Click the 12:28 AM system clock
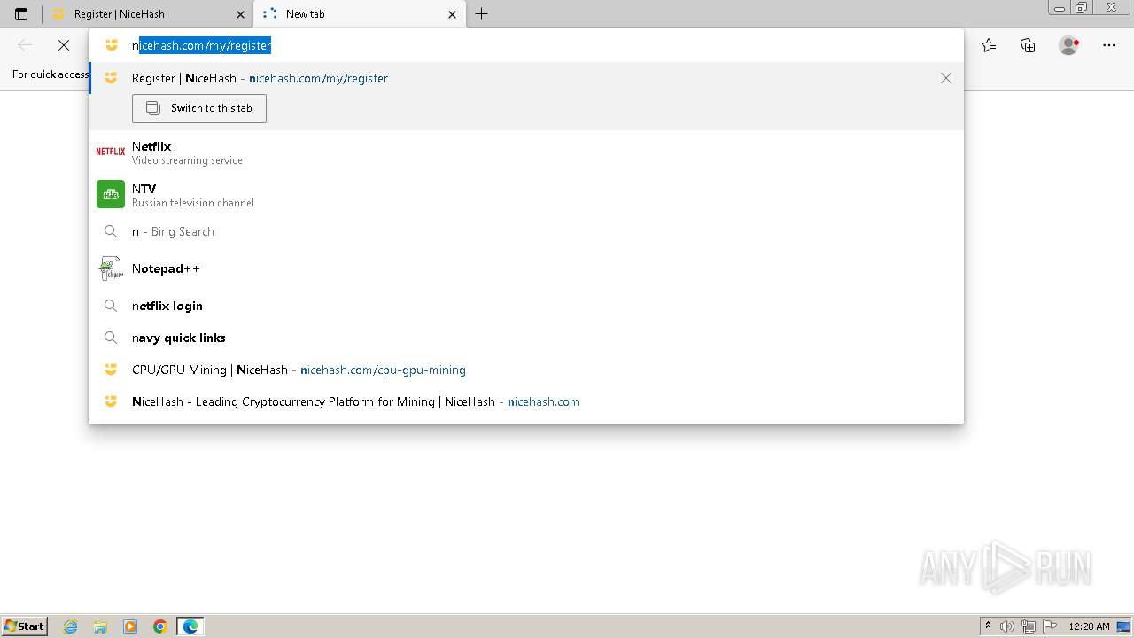This screenshot has height=638, width=1134. coord(1089,626)
